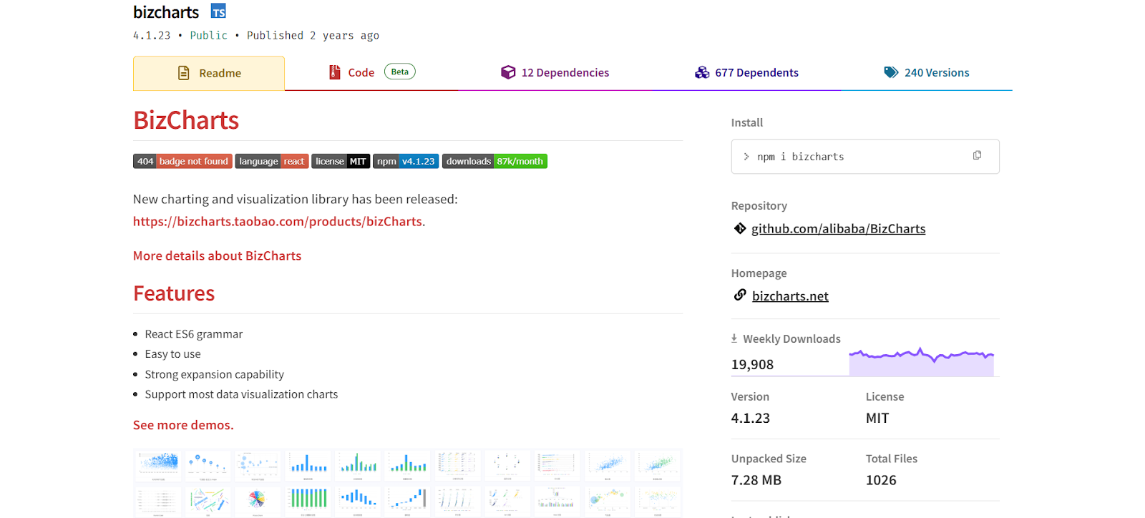Click the colorful pie chart demo thumbnail
1145x518 pixels.
[257, 499]
